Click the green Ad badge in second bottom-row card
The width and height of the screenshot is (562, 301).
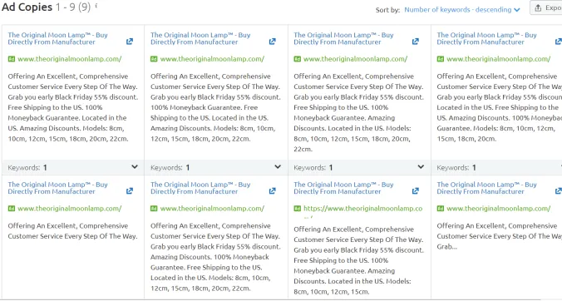pyautogui.click(x=154, y=208)
